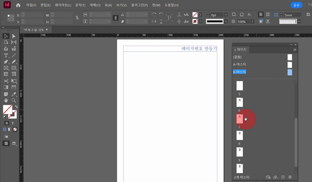This screenshot has height=182, width=312.
Task: Select the Rectangle Frame tool
Action: [x=6, y=68]
